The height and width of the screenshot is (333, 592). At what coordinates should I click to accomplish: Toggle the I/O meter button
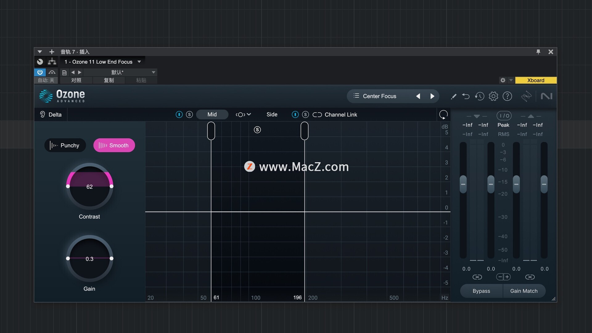[504, 116]
